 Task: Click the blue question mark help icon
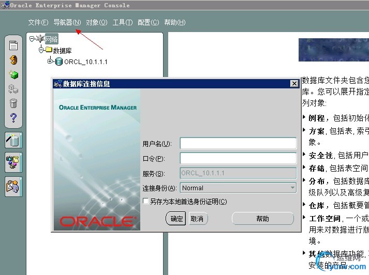pyautogui.click(x=13, y=117)
